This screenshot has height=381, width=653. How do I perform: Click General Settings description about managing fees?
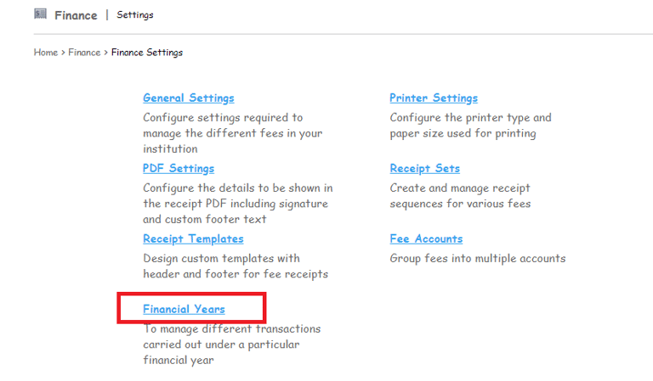pyautogui.click(x=232, y=133)
